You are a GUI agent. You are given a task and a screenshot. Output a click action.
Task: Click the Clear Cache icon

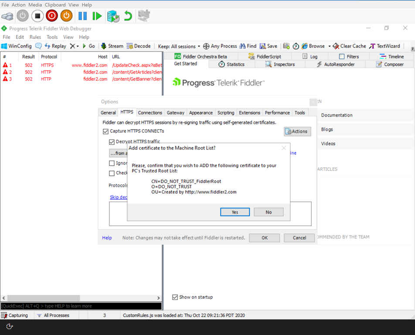pyautogui.click(x=349, y=46)
